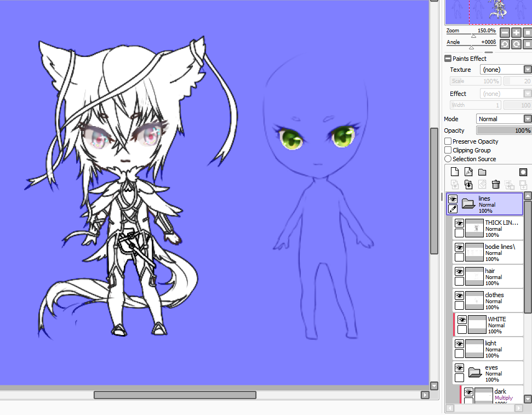The image size is (532, 415).
Task: Select the light layer thumbnail
Action: [474, 349]
